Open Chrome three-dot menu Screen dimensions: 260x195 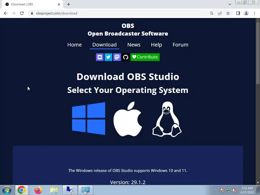click(x=254, y=13)
